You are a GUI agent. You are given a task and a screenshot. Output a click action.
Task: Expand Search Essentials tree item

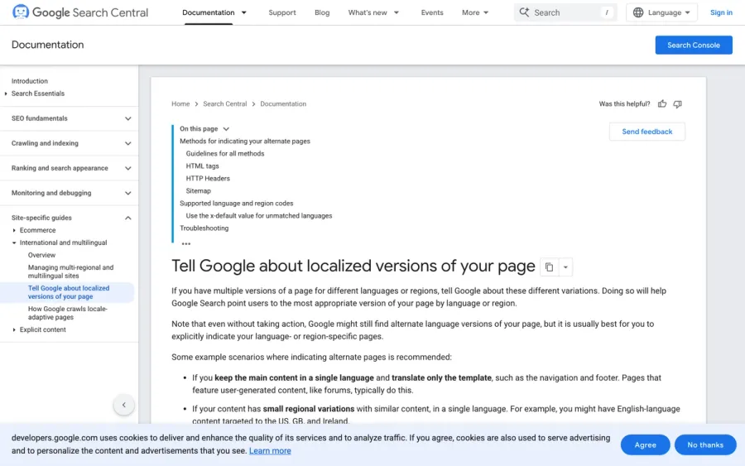click(6, 94)
